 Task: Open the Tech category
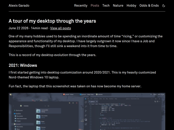coord(106,5)
